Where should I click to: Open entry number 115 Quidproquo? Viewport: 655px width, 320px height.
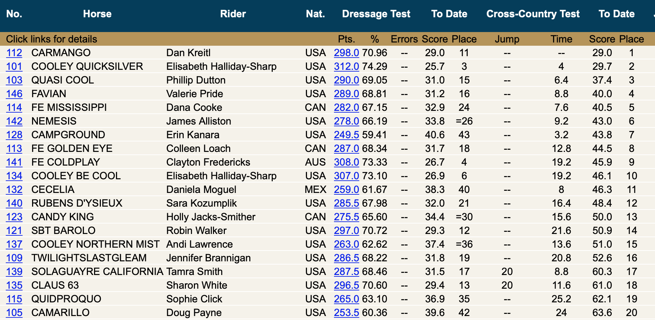14,299
